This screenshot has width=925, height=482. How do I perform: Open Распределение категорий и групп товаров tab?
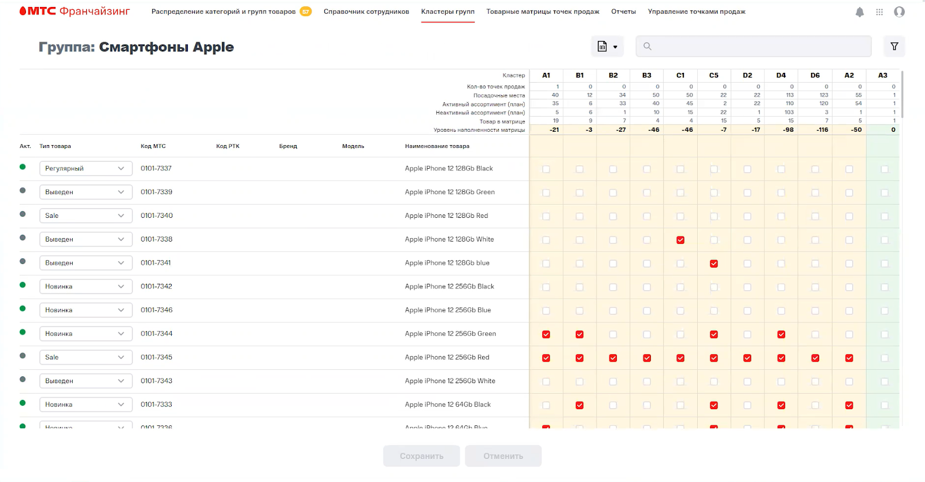coord(223,12)
